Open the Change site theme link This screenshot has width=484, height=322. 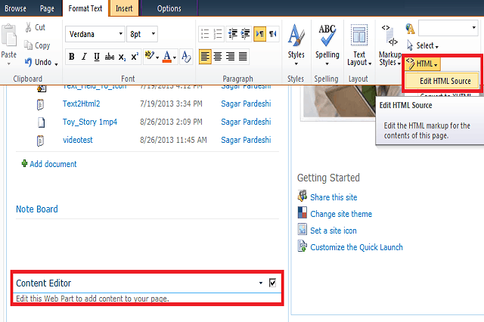pos(340,214)
